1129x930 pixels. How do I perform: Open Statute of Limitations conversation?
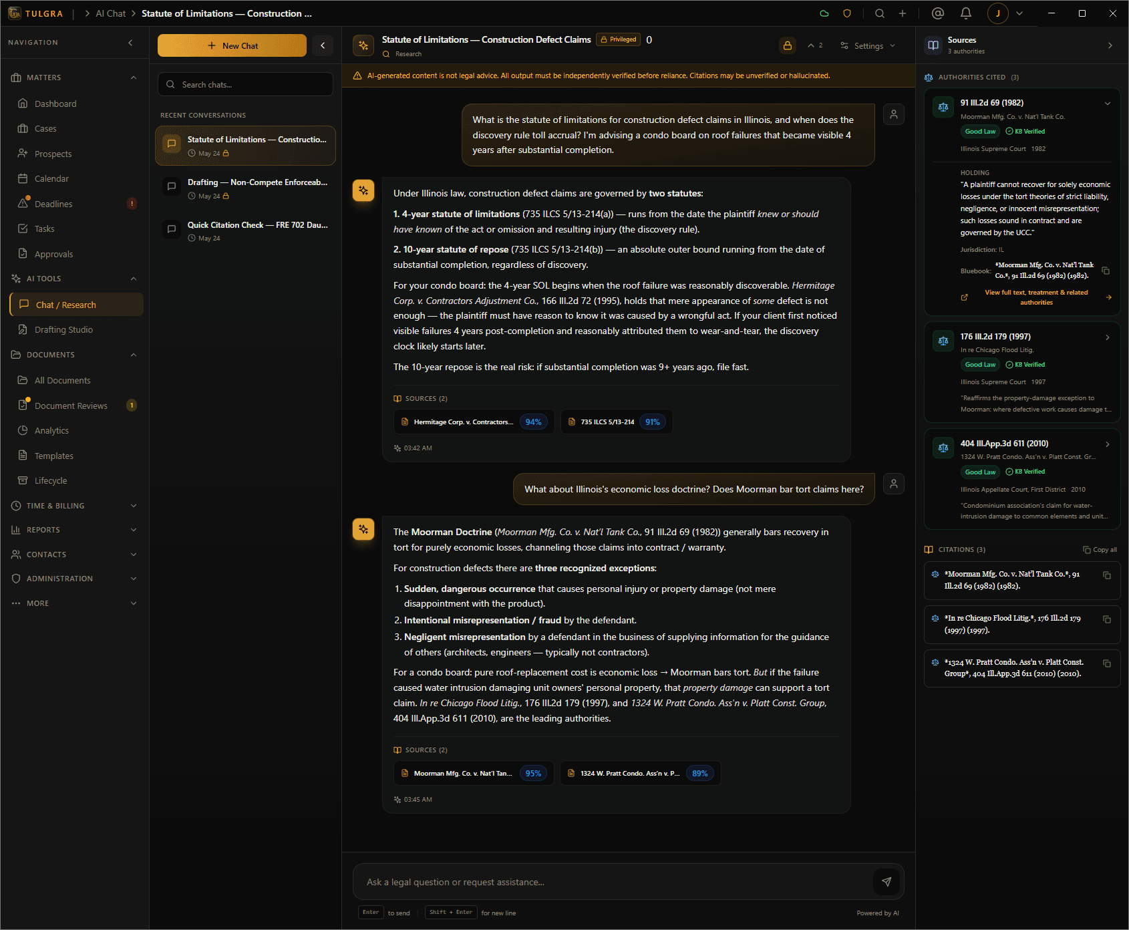[245, 146]
